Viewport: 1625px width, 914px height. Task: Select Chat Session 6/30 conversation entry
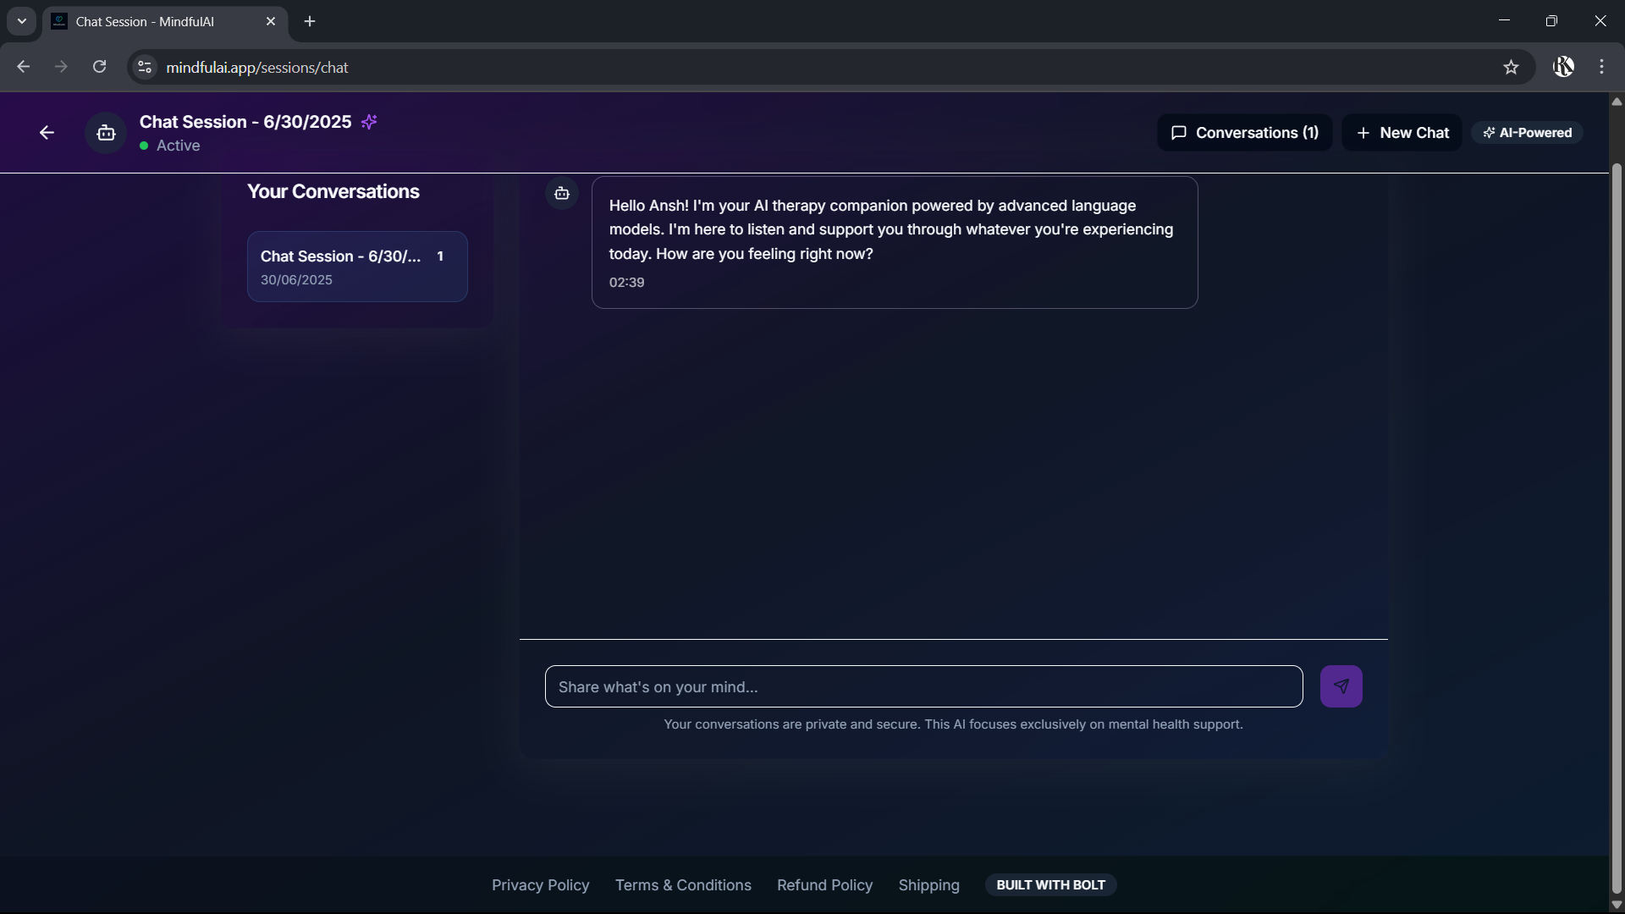(x=357, y=267)
